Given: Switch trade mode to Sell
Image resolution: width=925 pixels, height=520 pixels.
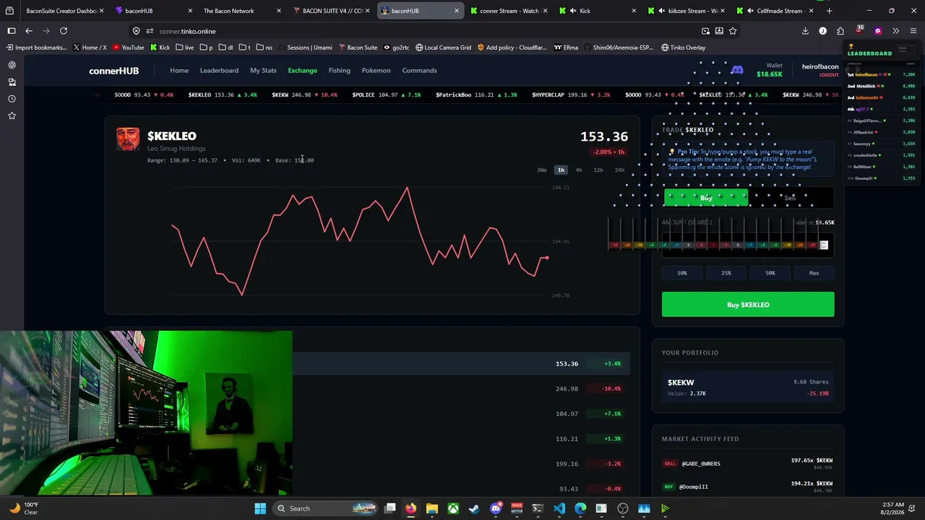Looking at the screenshot, I should tap(790, 198).
